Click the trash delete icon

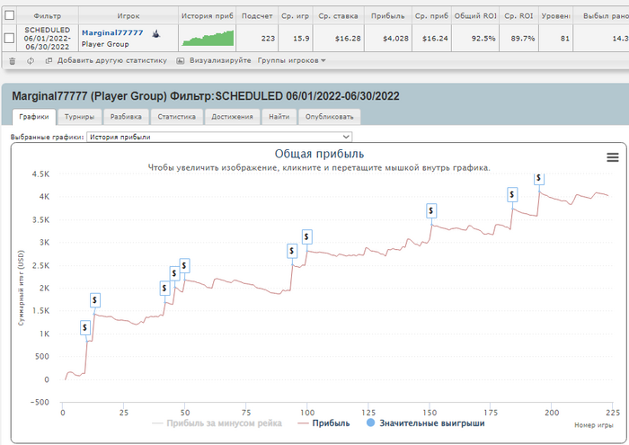point(13,61)
